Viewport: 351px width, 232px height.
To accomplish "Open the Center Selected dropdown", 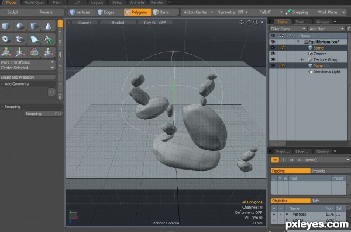I will coord(27,68).
